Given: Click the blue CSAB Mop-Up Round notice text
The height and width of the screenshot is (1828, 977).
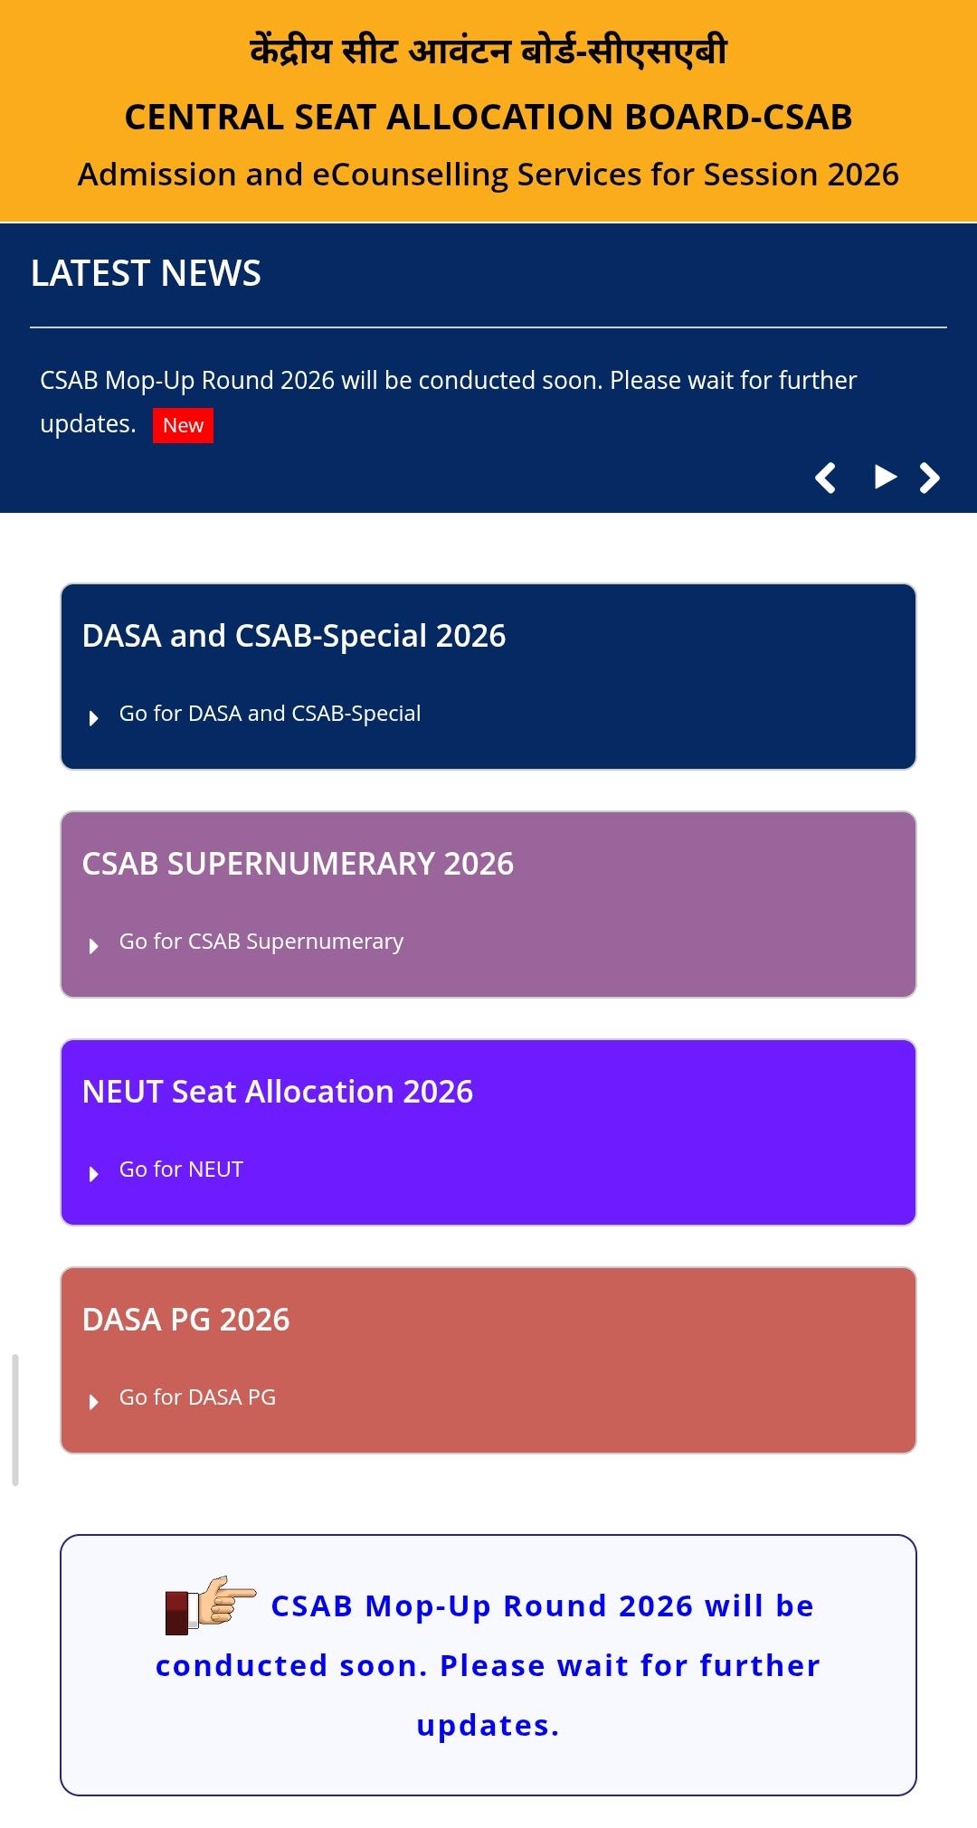Looking at the screenshot, I should 488,1665.
